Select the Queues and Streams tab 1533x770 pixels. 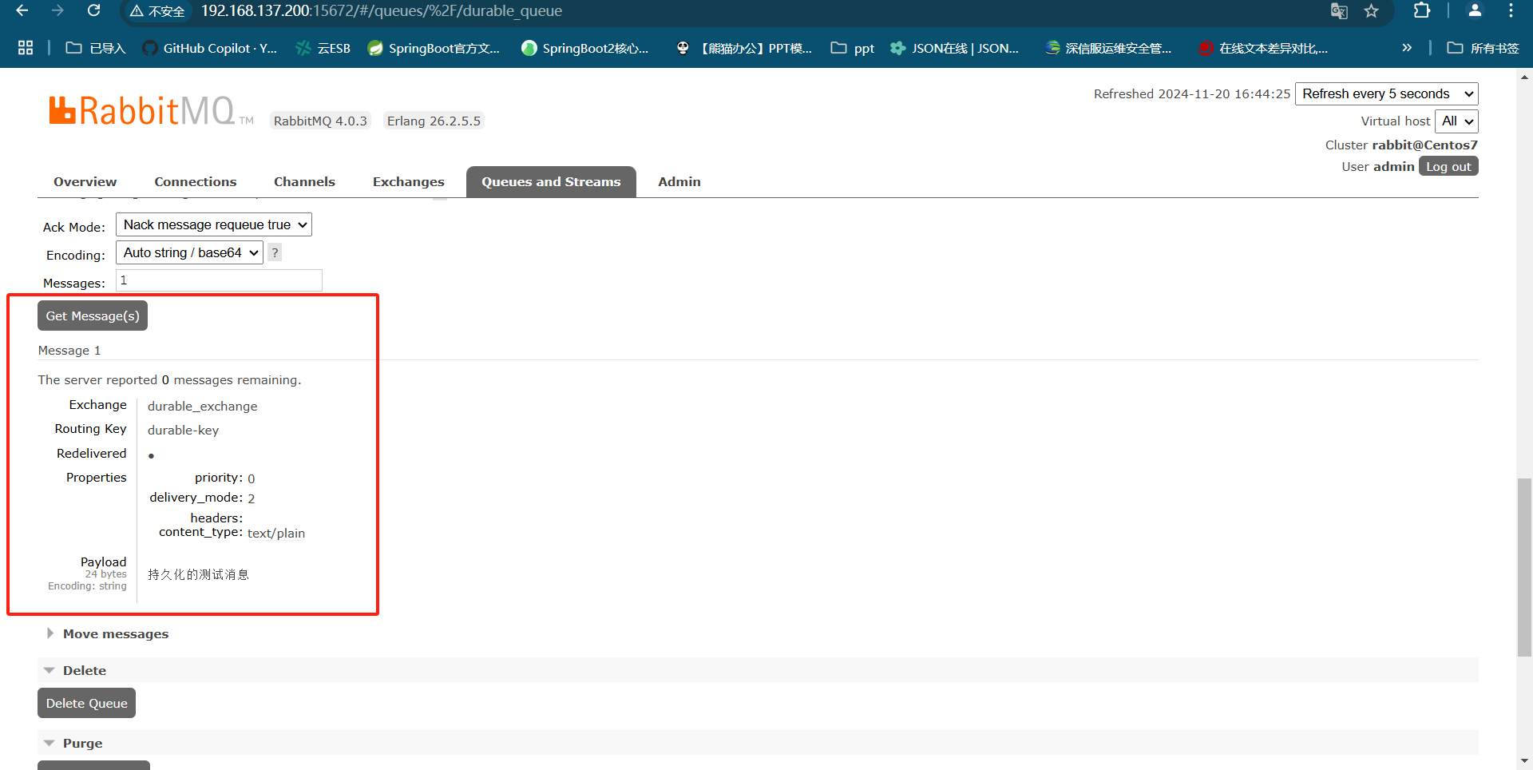pyautogui.click(x=551, y=181)
